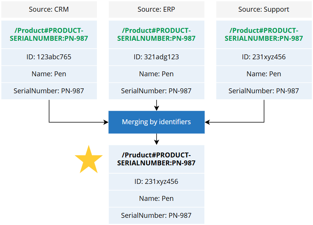Select the Source: ERP header
313x225 pixels.
(x=156, y=9)
